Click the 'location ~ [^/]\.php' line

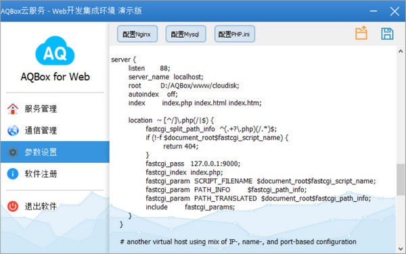pos(171,120)
